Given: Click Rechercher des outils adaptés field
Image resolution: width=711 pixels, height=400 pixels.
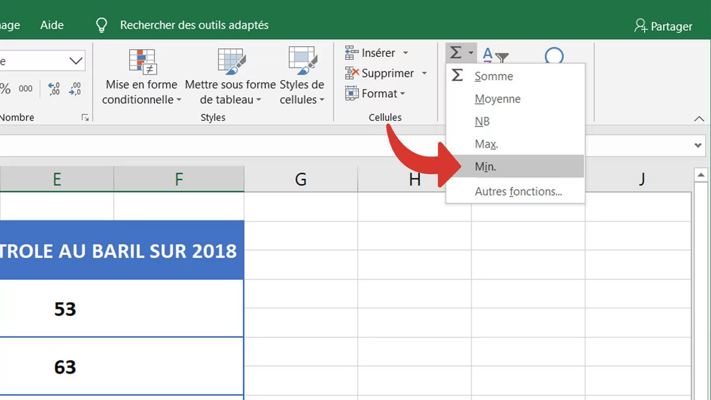Looking at the screenshot, I should pos(194,25).
